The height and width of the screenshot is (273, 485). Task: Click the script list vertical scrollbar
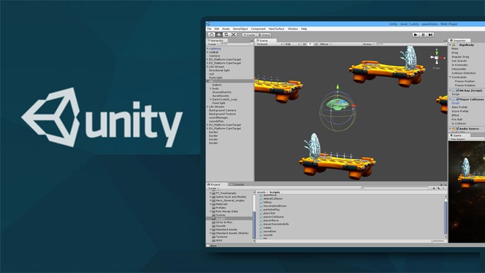click(446, 217)
